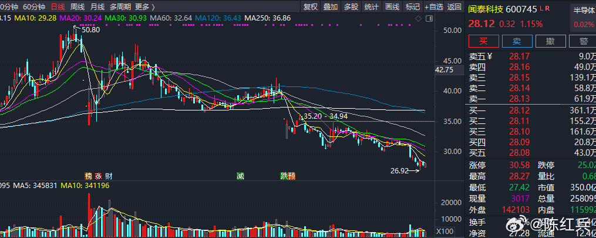596x238 pixels.
Task: Open the 预 event marker on chart
Action: [291, 176]
